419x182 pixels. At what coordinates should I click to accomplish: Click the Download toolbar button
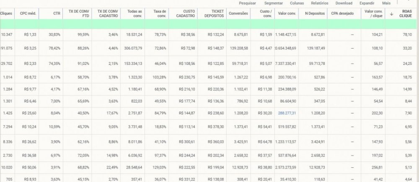[344, 3]
